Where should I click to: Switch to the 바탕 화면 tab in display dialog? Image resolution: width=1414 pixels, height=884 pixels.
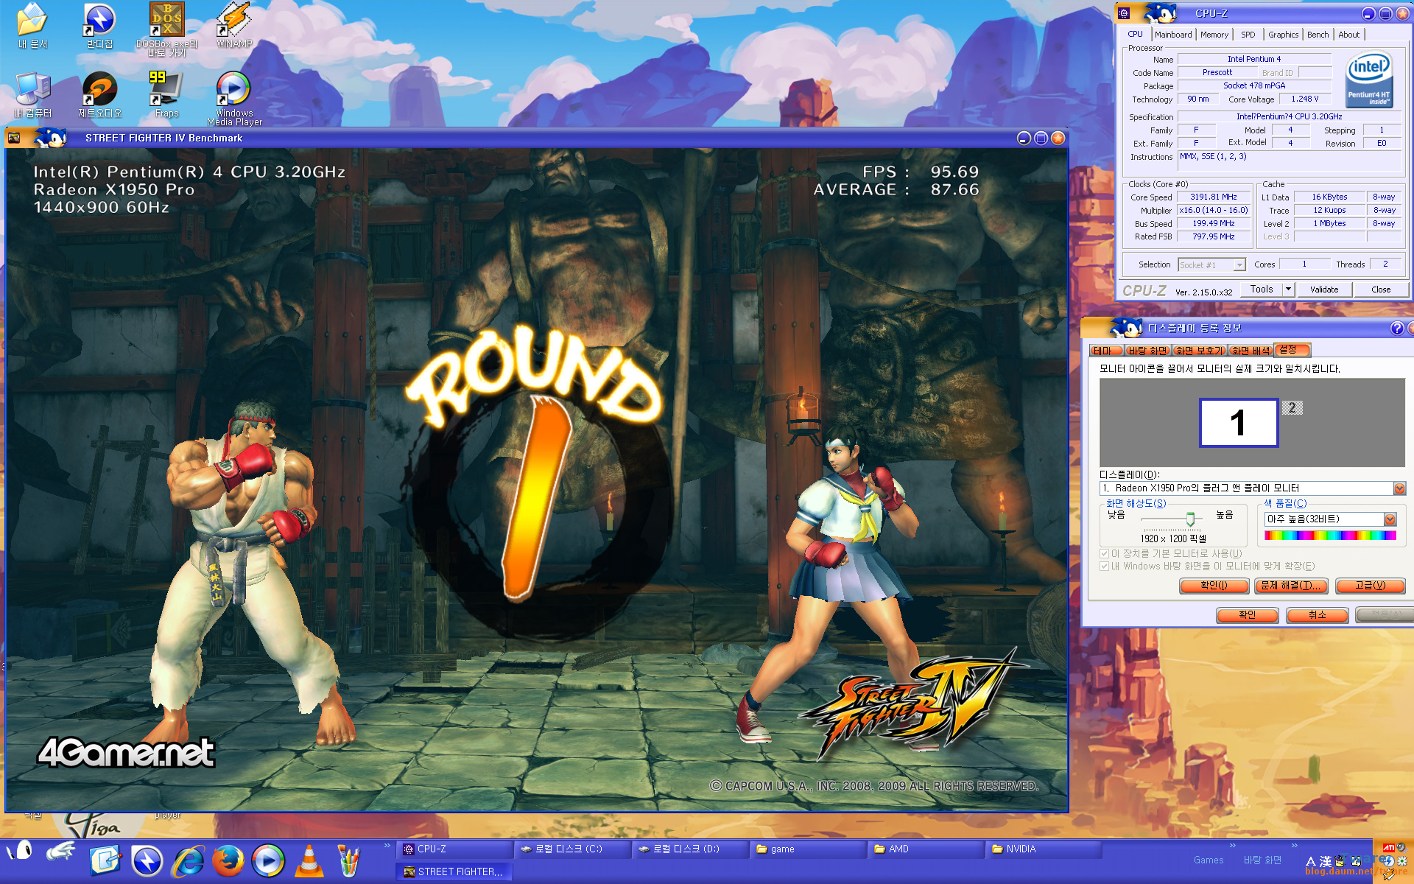point(1147,351)
